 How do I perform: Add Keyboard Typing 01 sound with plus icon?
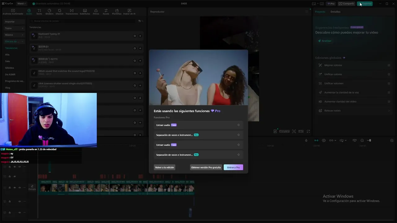(140, 36)
